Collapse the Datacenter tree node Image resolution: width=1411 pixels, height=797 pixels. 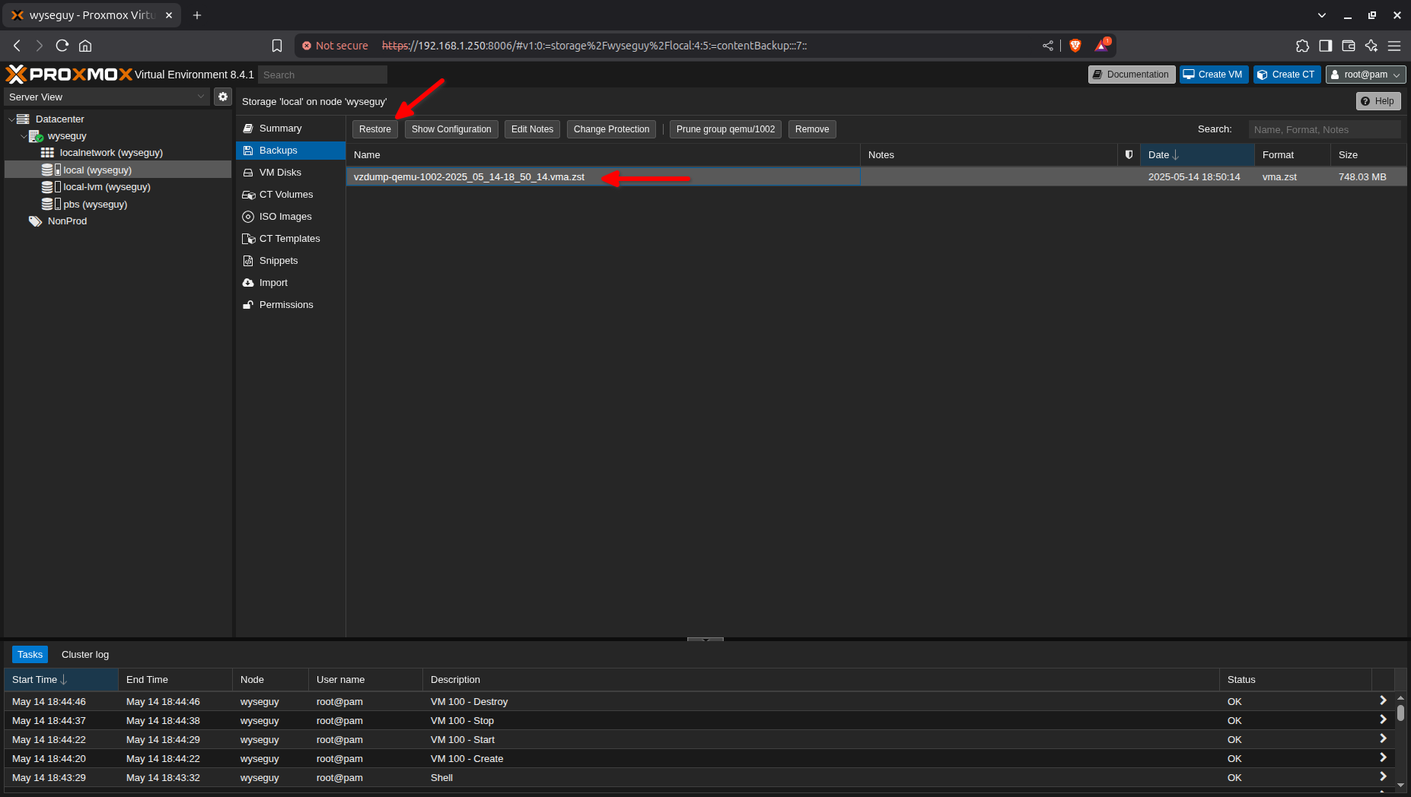pyautogui.click(x=11, y=119)
